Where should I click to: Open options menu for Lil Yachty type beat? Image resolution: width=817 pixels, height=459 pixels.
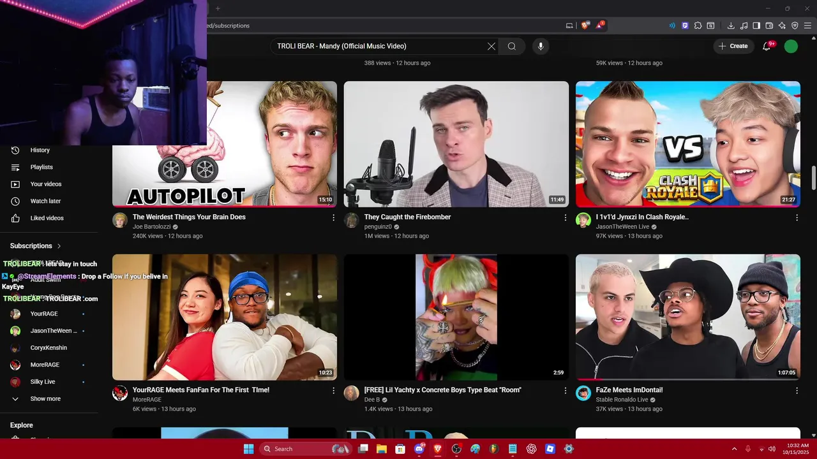[x=565, y=390]
